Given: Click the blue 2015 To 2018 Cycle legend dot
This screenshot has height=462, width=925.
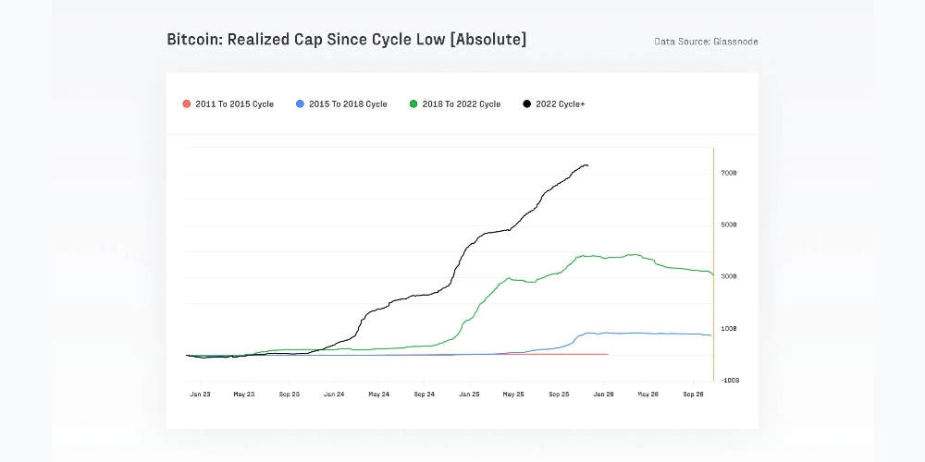Looking at the screenshot, I should click(x=300, y=104).
